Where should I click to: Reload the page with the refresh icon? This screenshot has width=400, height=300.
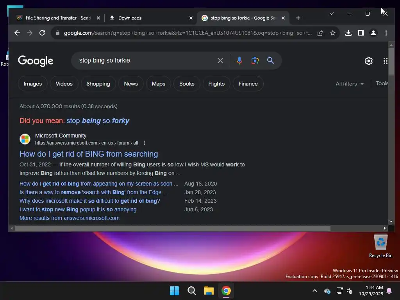pyautogui.click(x=42, y=33)
